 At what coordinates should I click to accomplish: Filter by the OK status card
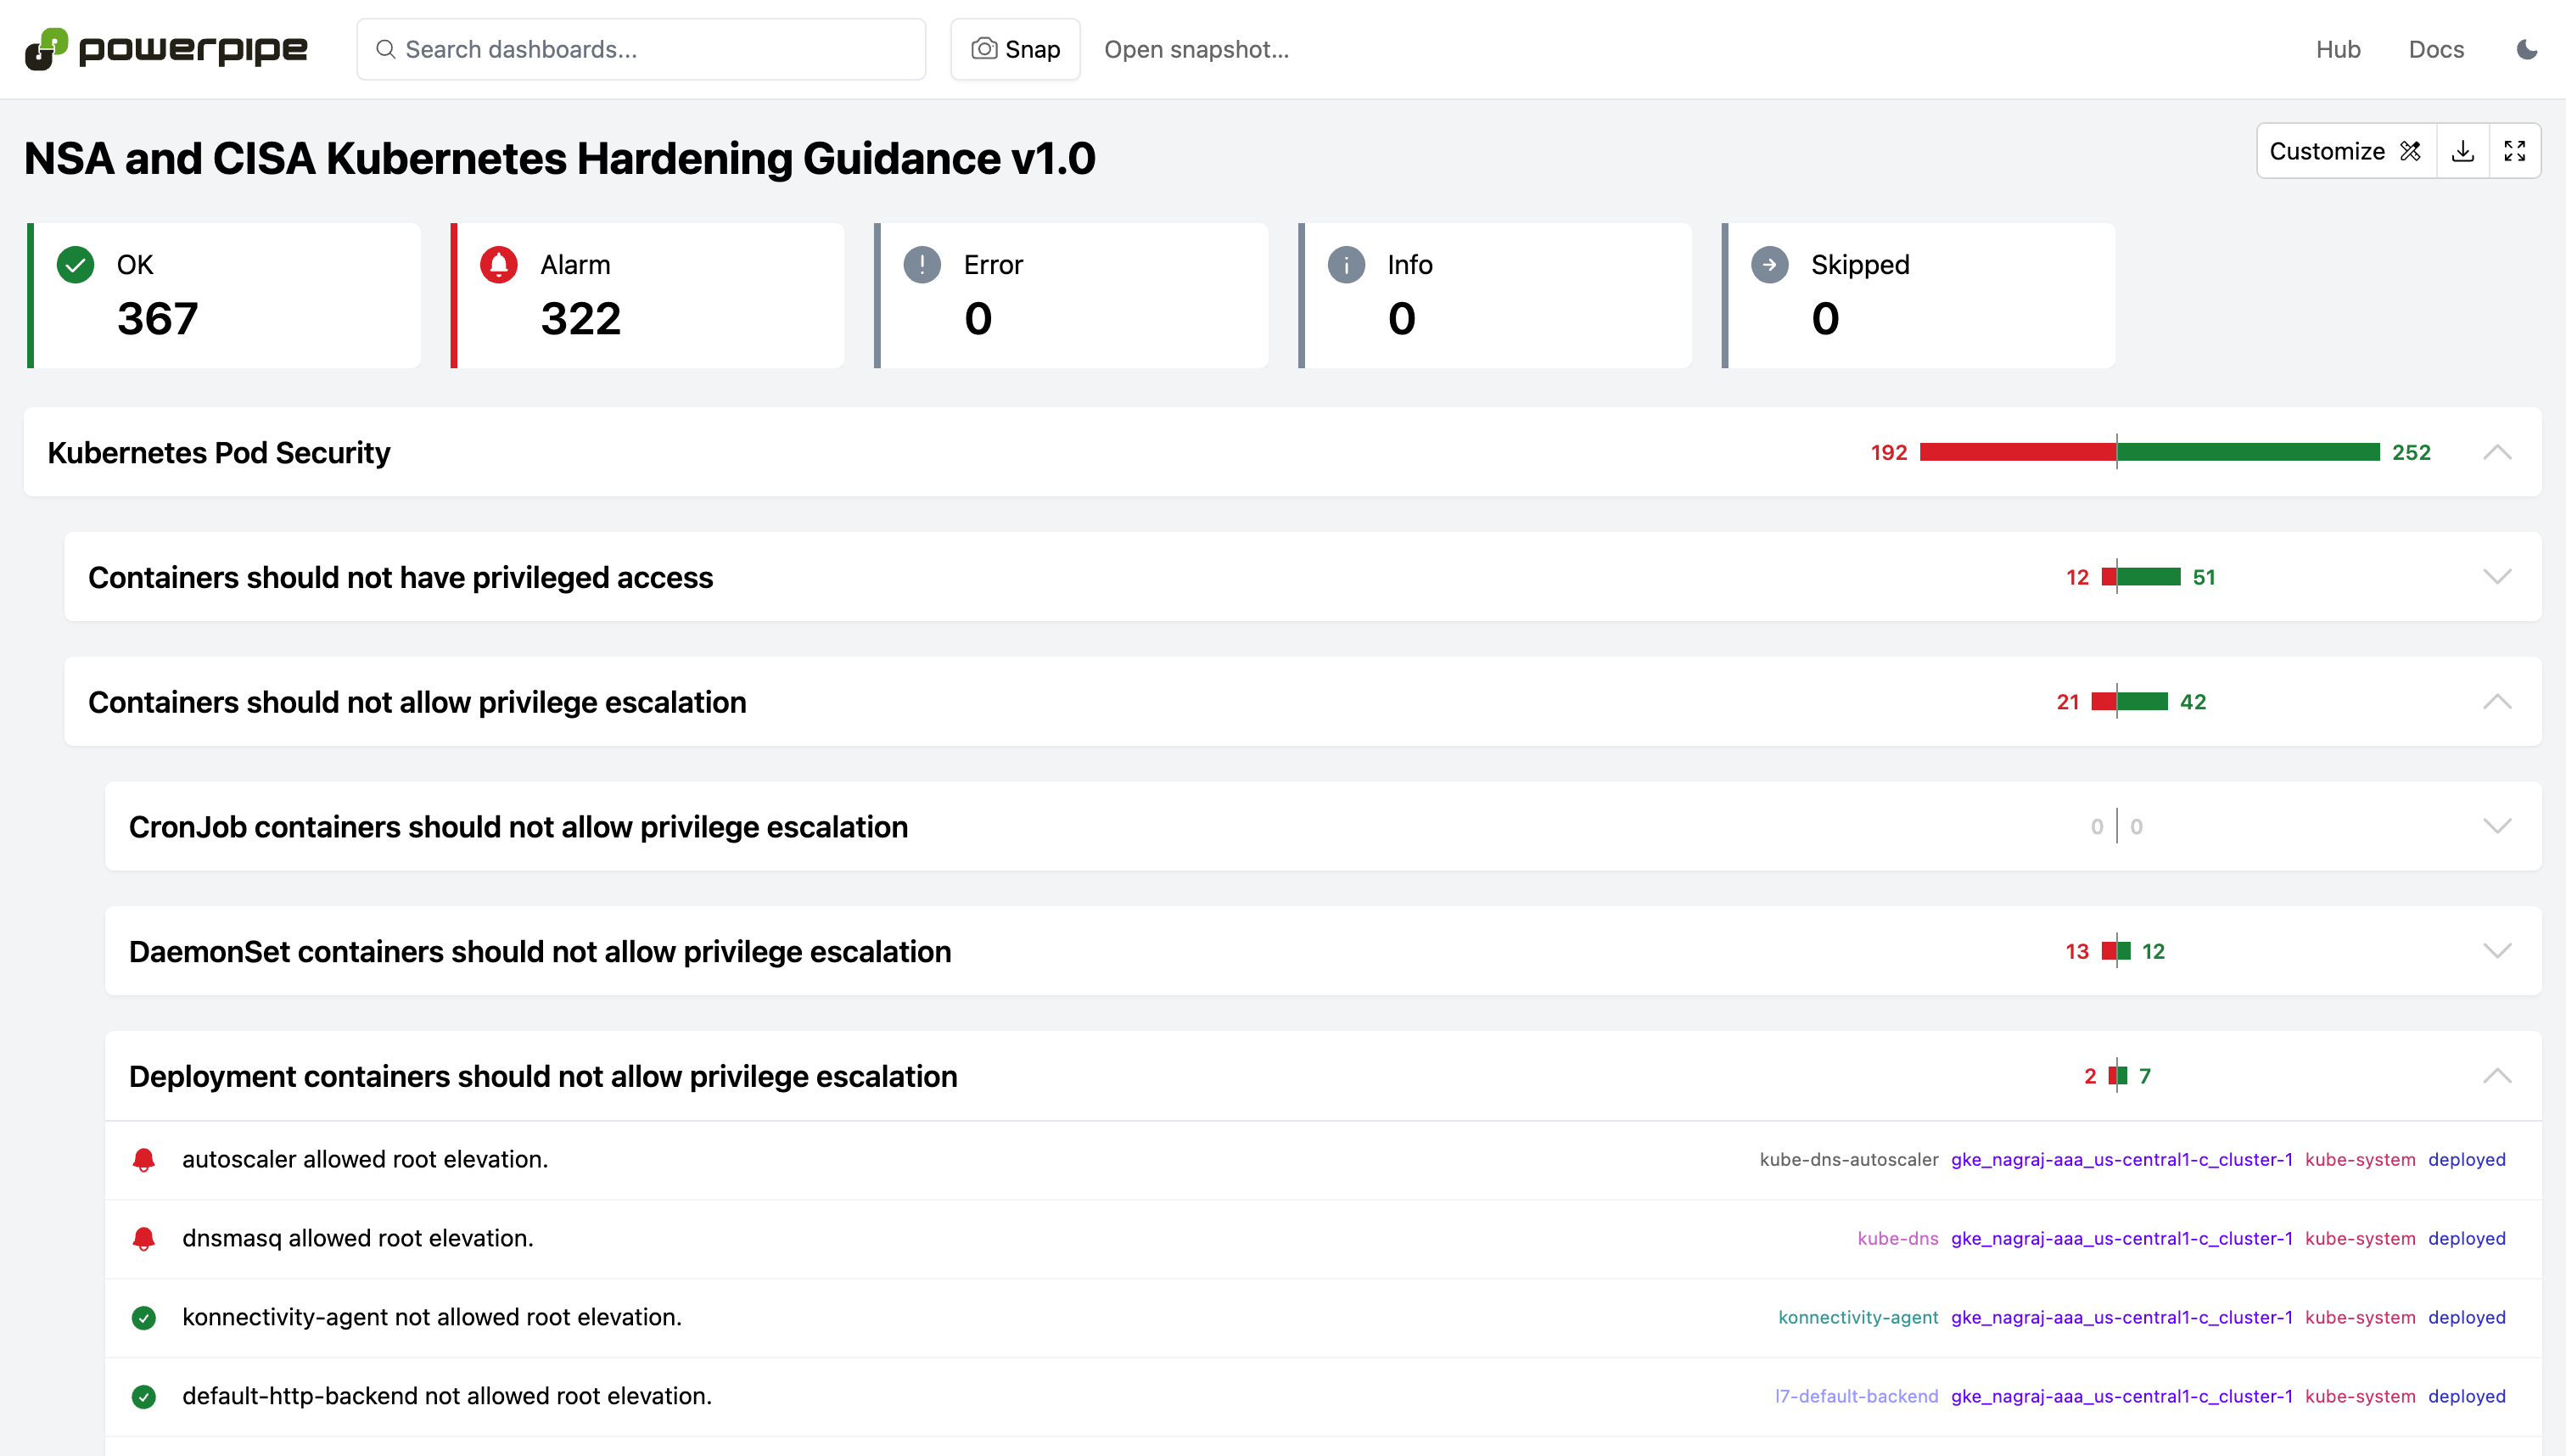tap(224, 295)
